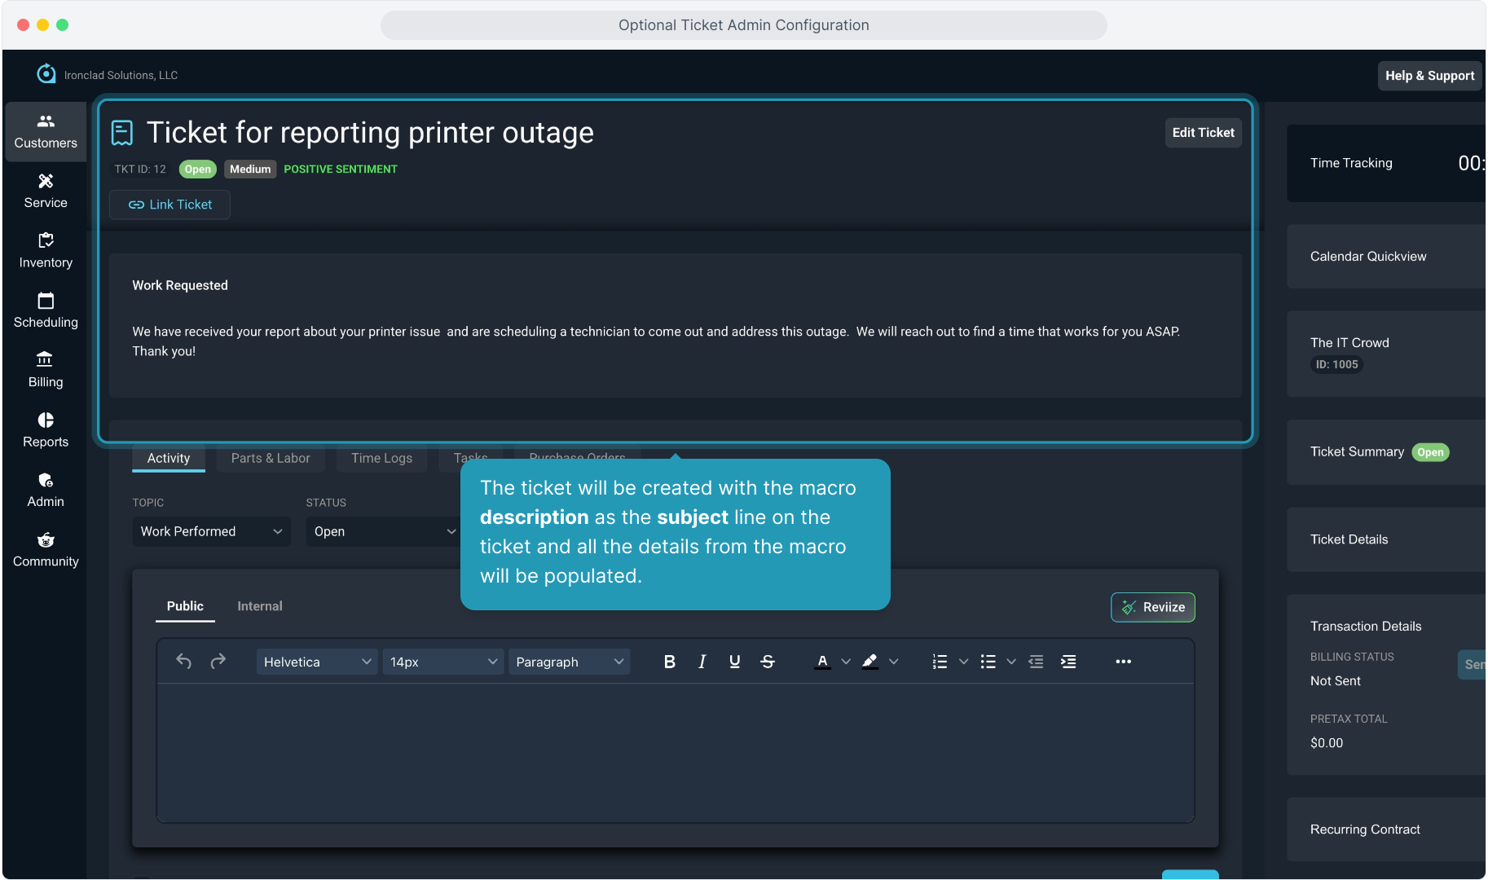Increase indent of paragraph
Screen dimensions: 1488x880
coord(1068,662)
